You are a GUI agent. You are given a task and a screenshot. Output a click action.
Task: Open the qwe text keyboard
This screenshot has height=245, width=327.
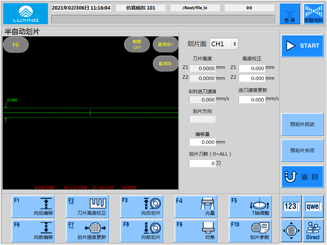313,206
